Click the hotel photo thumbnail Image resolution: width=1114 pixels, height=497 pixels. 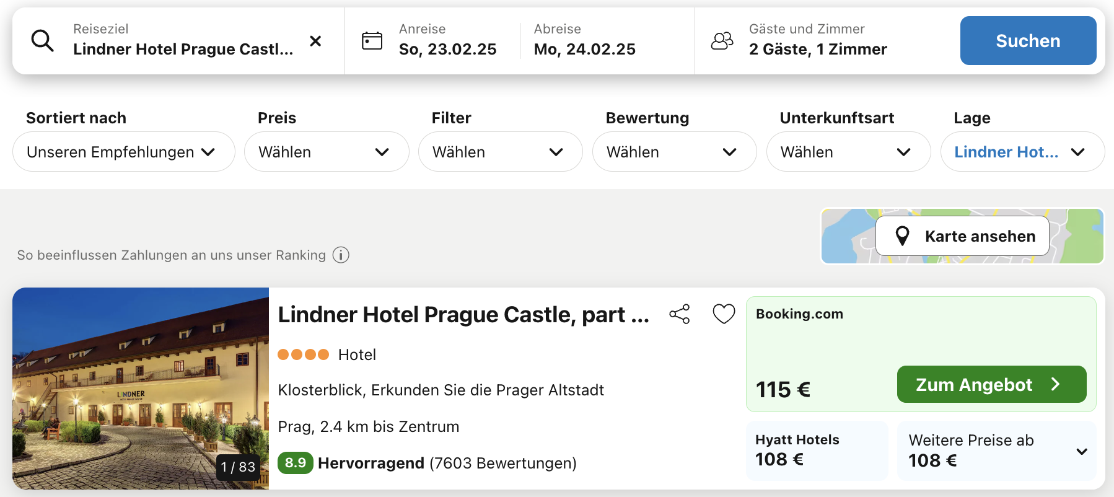pos(141,389)
